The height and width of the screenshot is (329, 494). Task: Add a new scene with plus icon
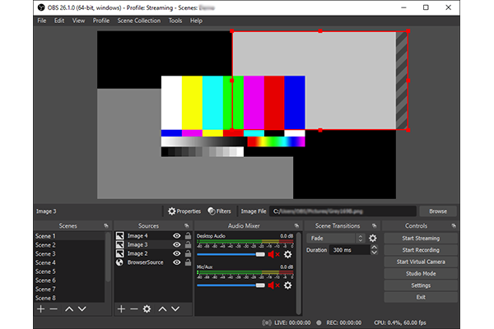point(40,308)
